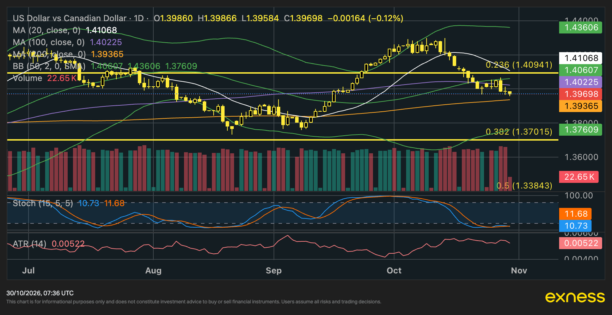Select the Volume legend label
Image resolution: width=612 pixels, height=315 pixels.
pyautogui.click(x=27, y=78)
